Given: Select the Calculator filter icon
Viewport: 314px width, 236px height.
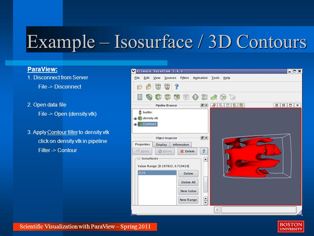Looking at the screenshot, I should coord(140,97).
